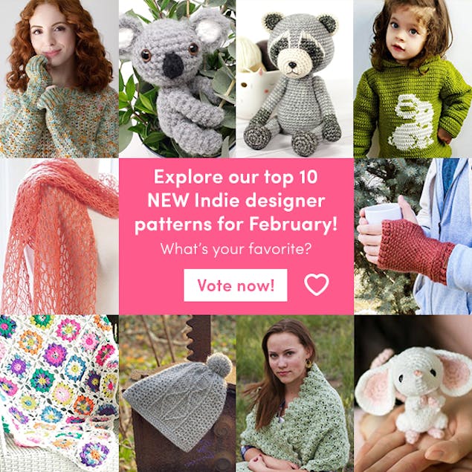Click the pink banner background
Image resolution: width=472 pixels, height=472 pixels.
tap(236, 236)
